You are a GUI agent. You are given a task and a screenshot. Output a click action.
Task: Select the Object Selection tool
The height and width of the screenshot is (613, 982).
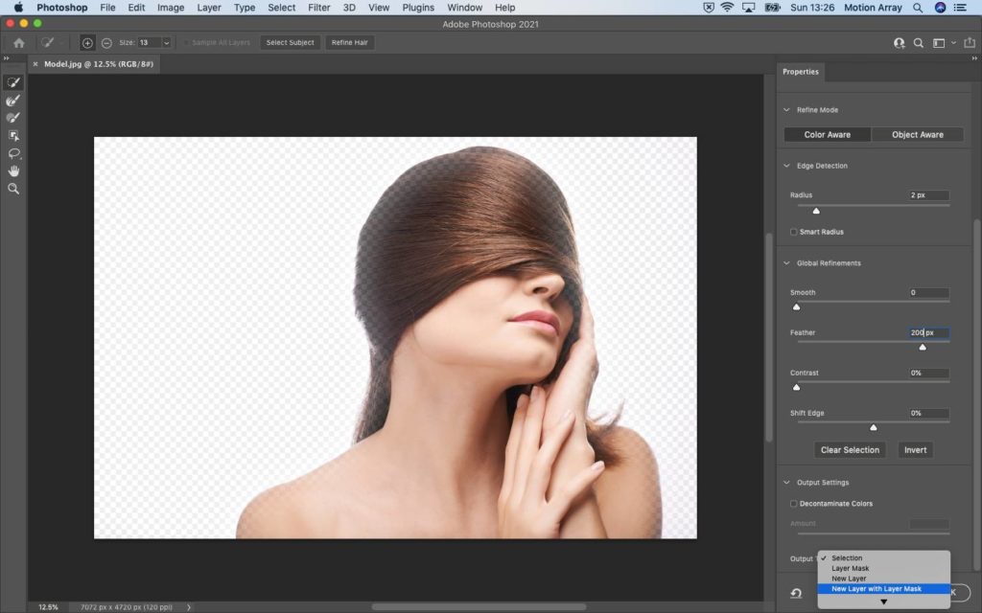(13, 135)
